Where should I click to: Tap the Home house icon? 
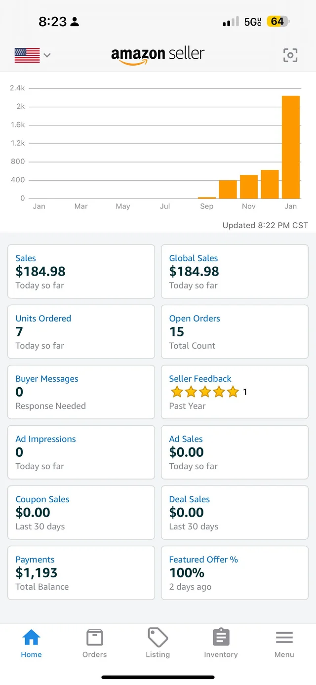tap(31, 638)
